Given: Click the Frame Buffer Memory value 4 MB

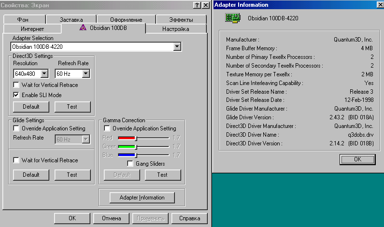Looking at the screenshot, I should 367,48.
